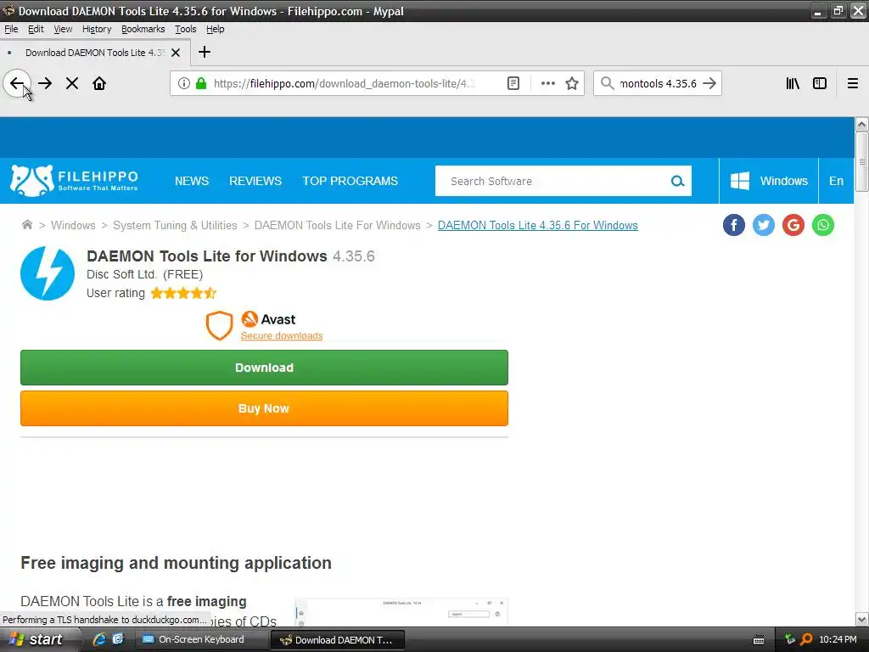
Task: Click the green padlock security icon
Action: pyautogui.click(x=201, y=83)
